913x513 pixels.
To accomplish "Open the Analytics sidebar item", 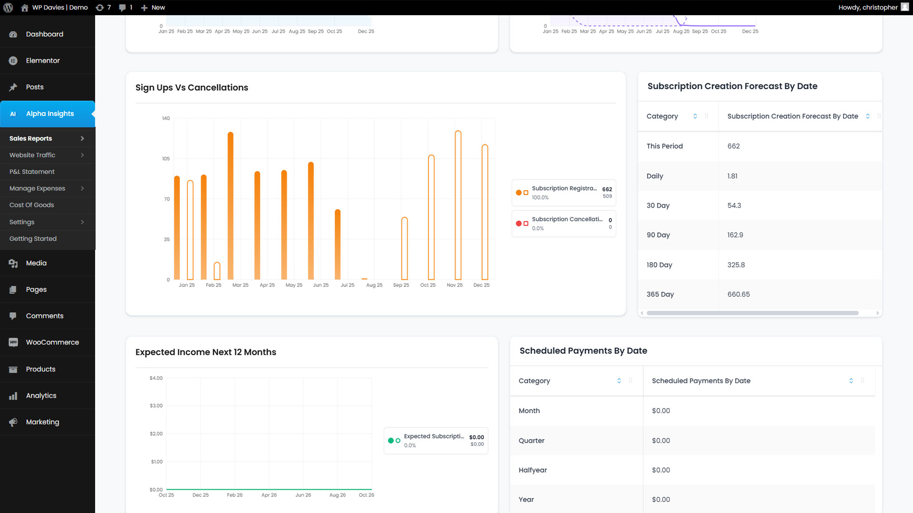I will [x=41, y=396].
